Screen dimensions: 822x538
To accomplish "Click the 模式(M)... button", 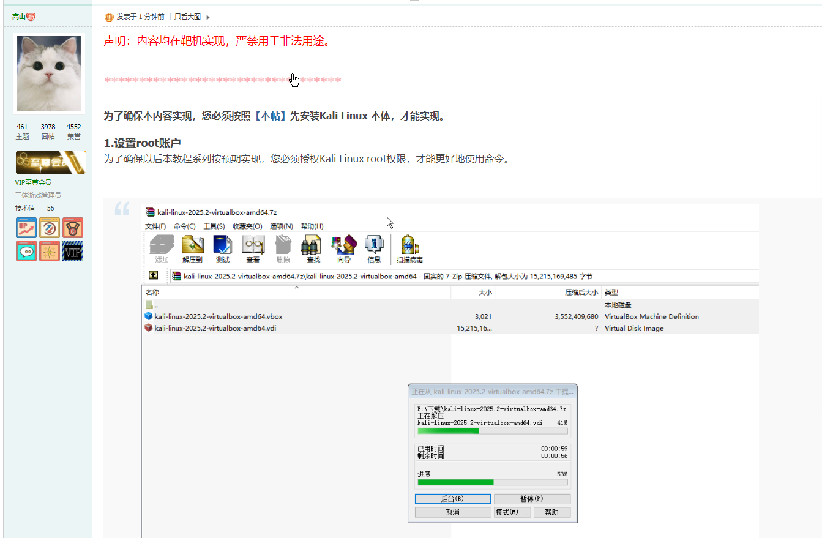I will pyautogui.click(x=512, y=512).
